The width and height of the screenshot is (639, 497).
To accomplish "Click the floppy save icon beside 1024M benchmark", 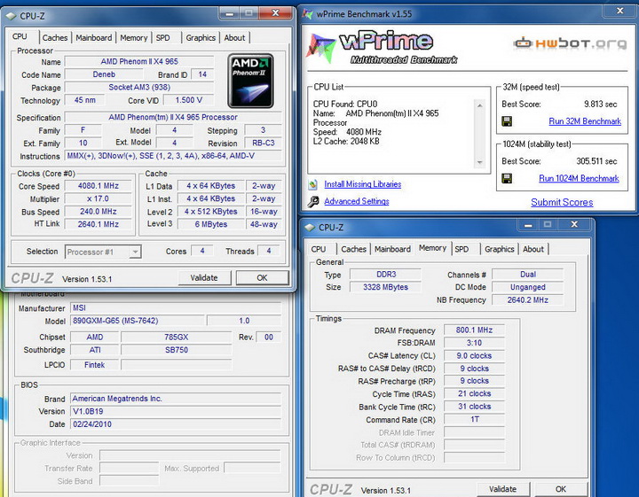I will click(x=506, y=178).
